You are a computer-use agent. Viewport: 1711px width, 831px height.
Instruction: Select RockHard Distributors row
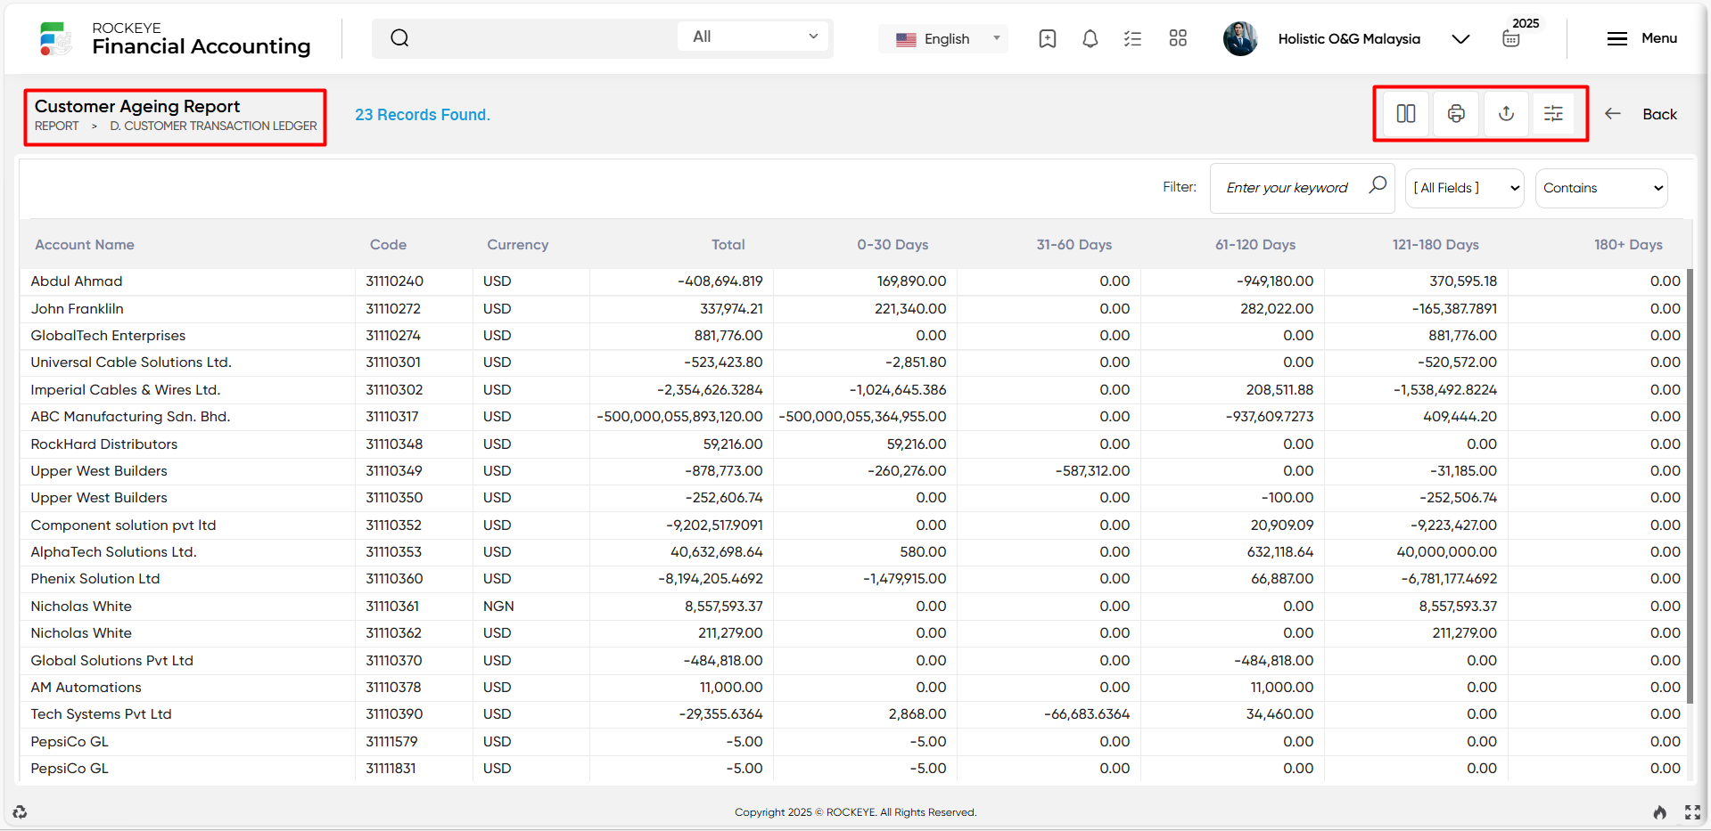(x=853, y=444)
